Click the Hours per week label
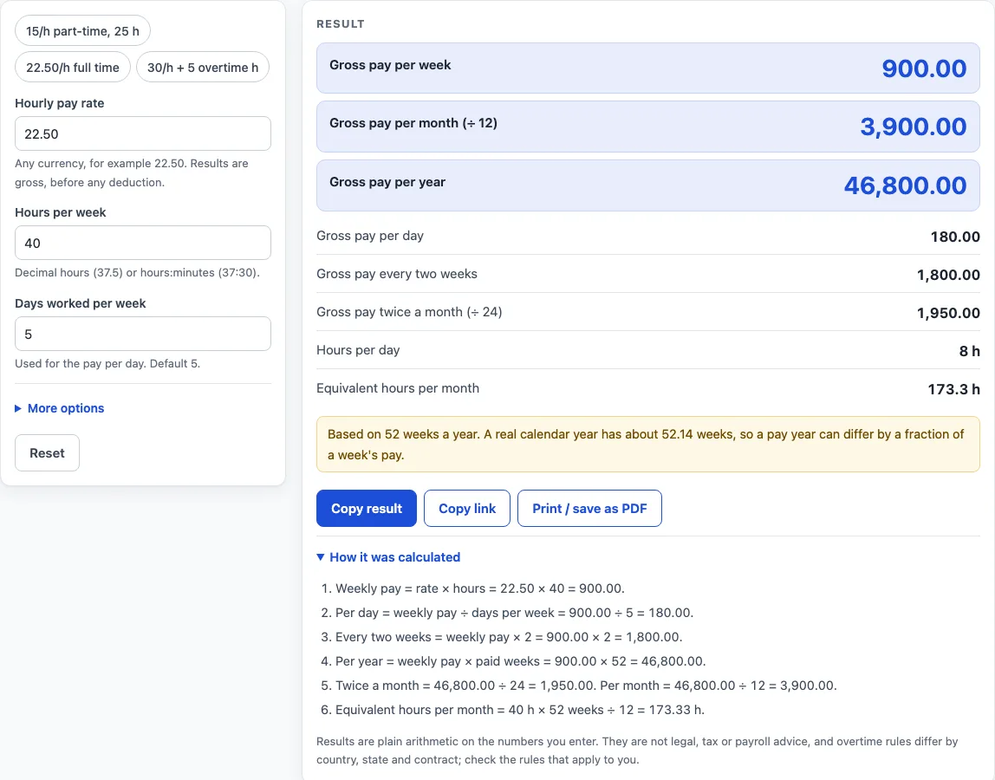The width and height of the screenshot is (995, 780). (x=61, y=212)
